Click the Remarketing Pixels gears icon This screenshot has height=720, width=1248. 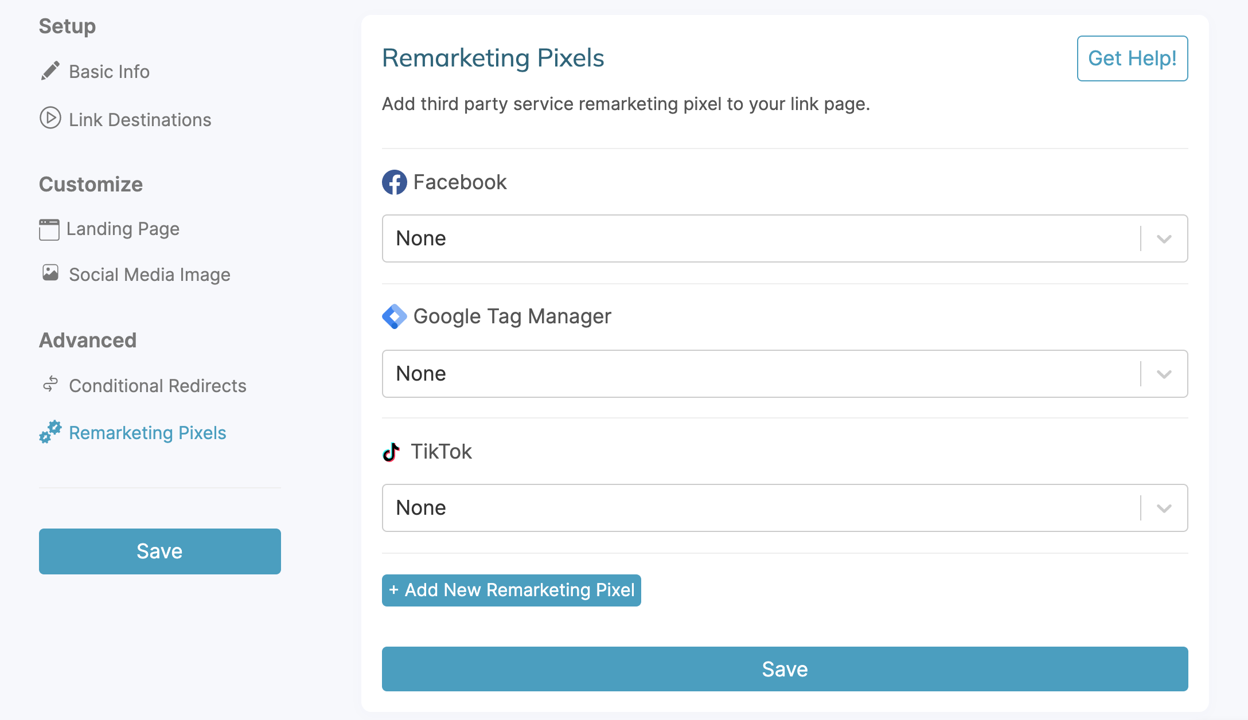pyautogui.click(x=50, y=432)
